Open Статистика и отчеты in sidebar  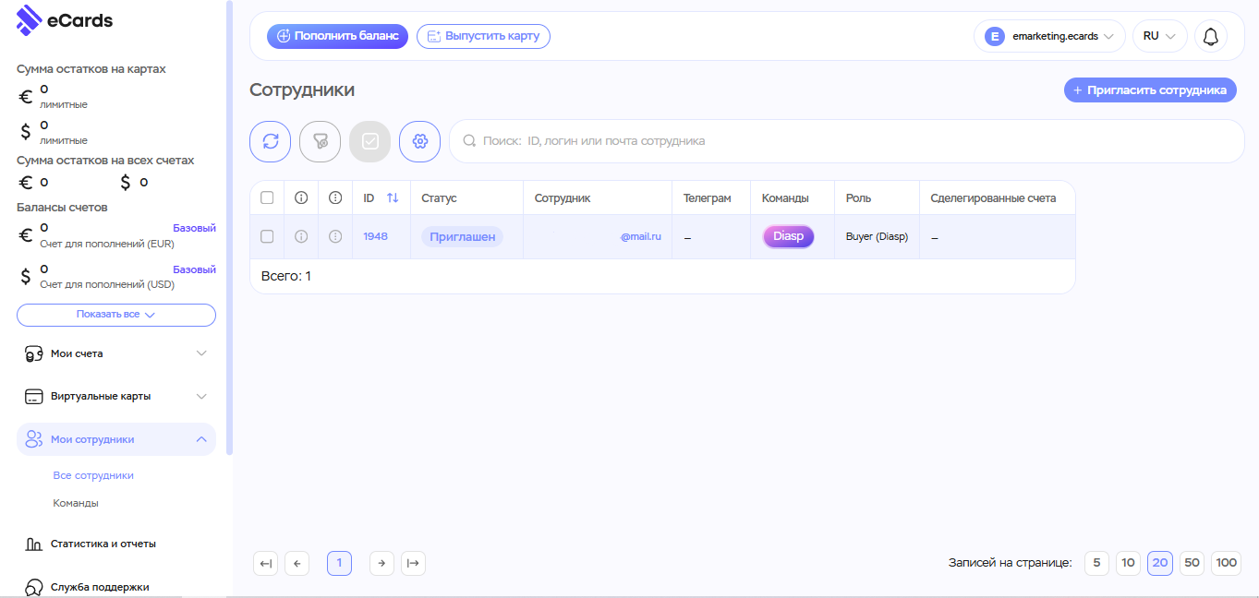click(103, 544)
